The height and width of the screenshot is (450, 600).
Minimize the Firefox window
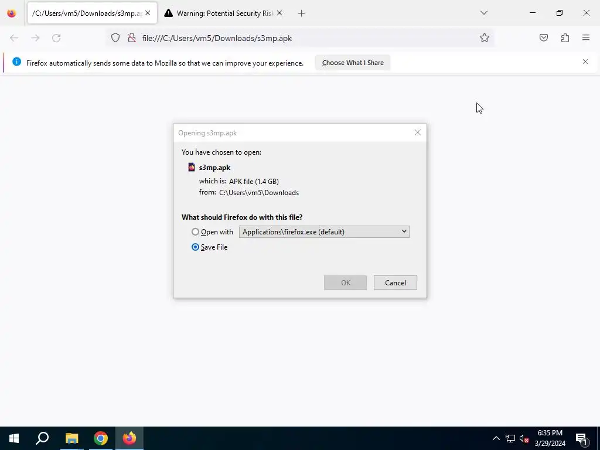coord(532,13)
